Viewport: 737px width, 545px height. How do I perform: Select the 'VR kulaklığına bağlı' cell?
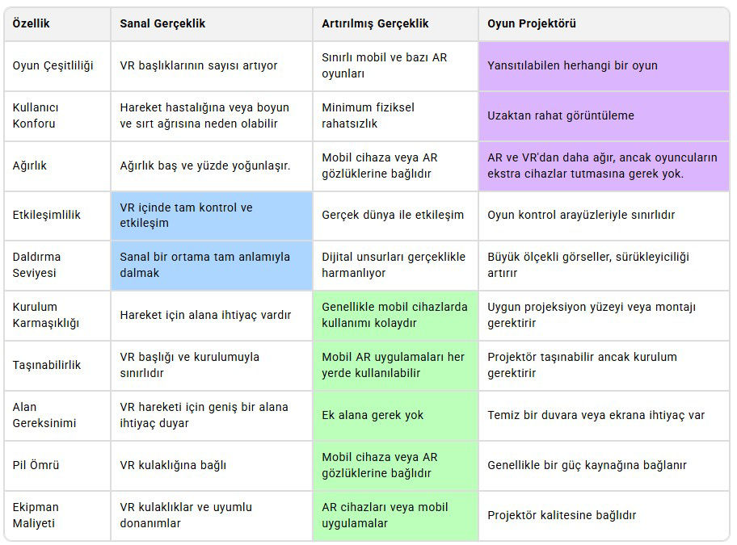coord(173,465)
